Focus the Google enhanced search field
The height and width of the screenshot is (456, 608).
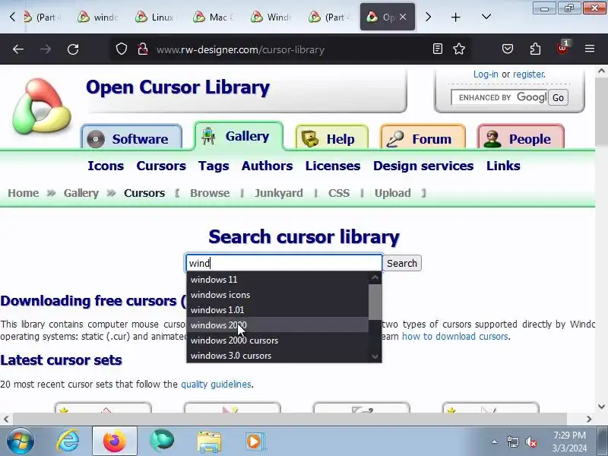point(499,97)
